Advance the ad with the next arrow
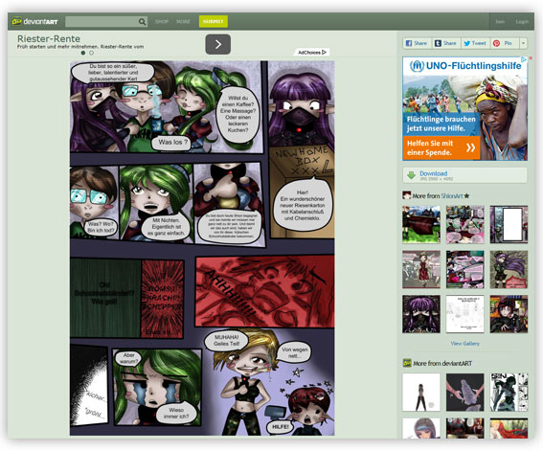The image size is (543, 451). [x=217, y=44]
